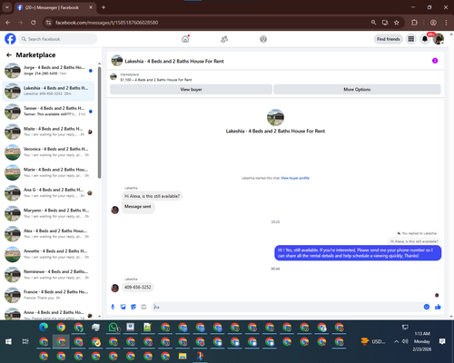
Task: Open the Windows notification center
Action: (x=442, y=341)
